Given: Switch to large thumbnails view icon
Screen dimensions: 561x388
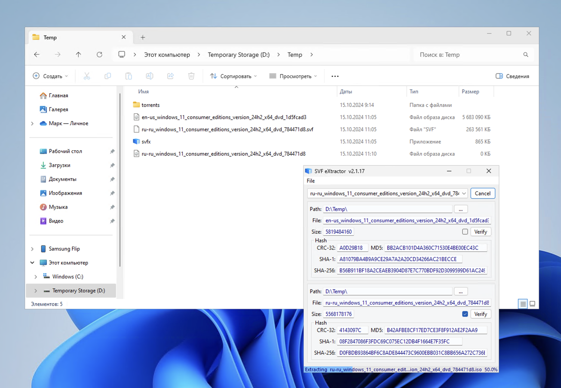Looking at the screenshot, I should [533, 304].
